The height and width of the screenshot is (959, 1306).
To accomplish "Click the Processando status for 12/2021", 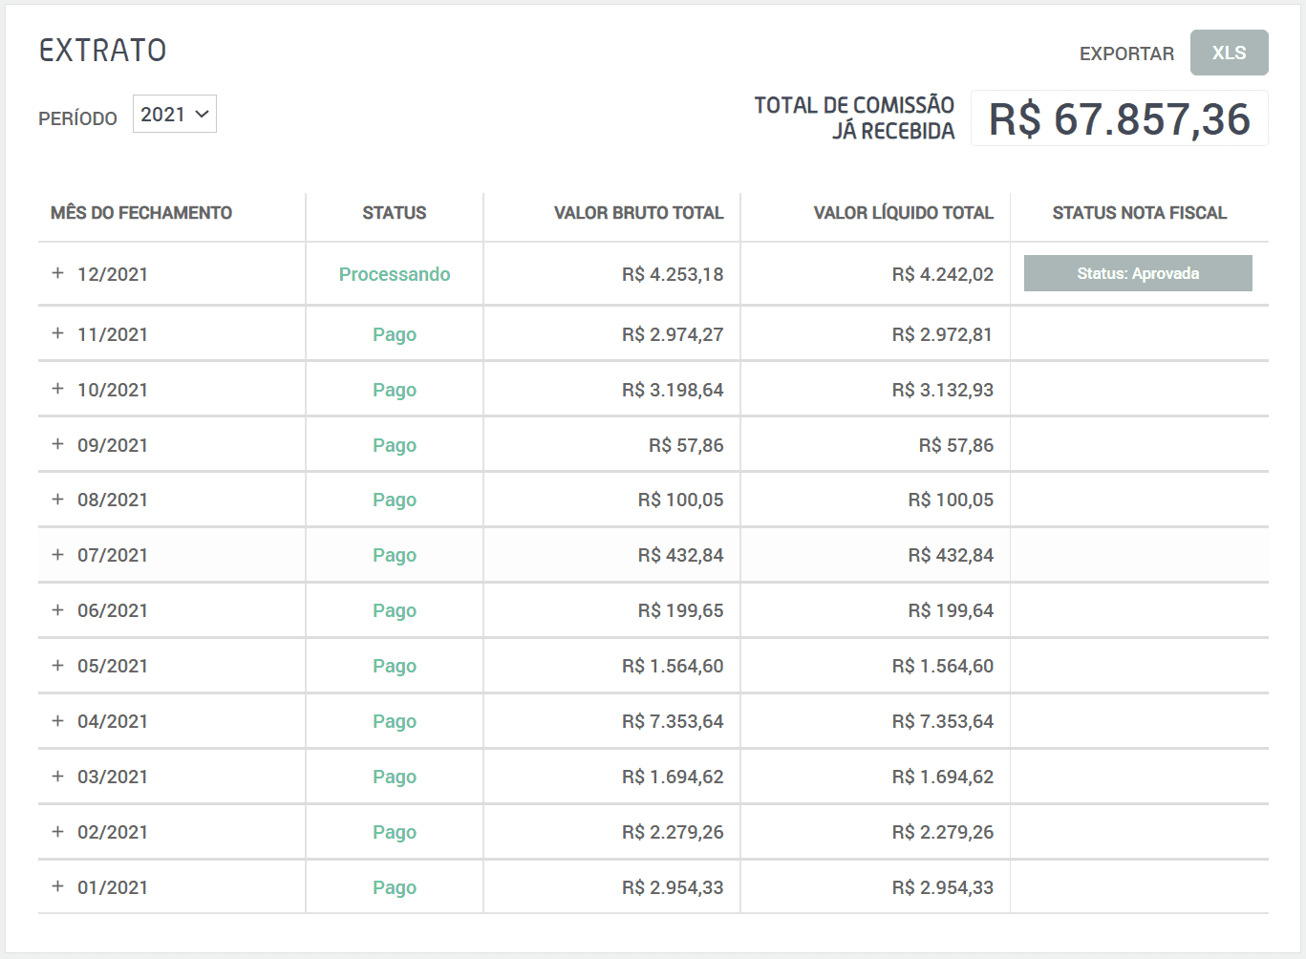I will (x=394, y=274).
